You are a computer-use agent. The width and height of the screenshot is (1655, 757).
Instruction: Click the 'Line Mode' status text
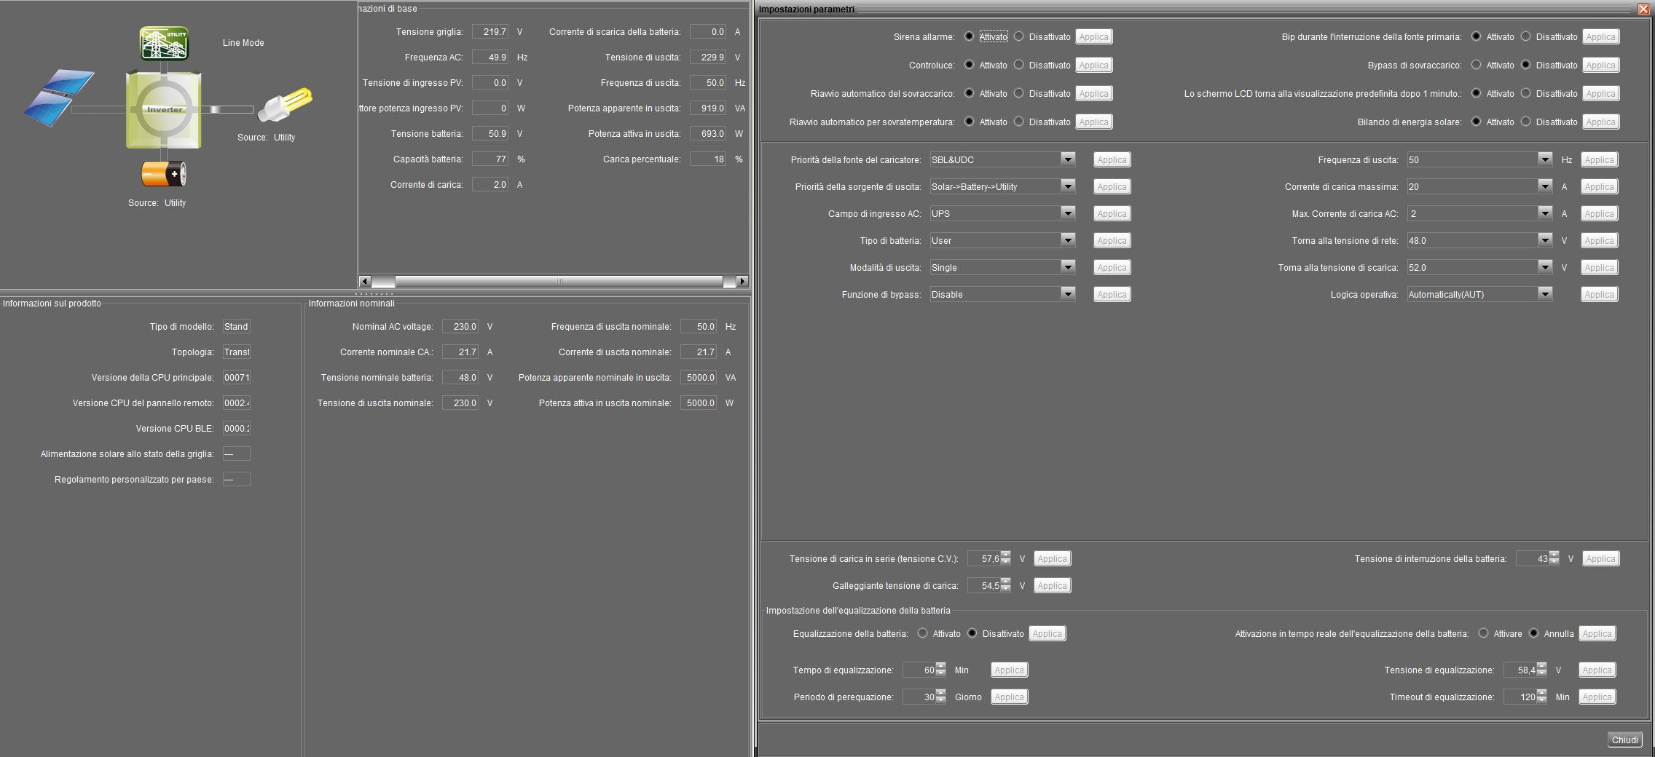pos(243,43)
